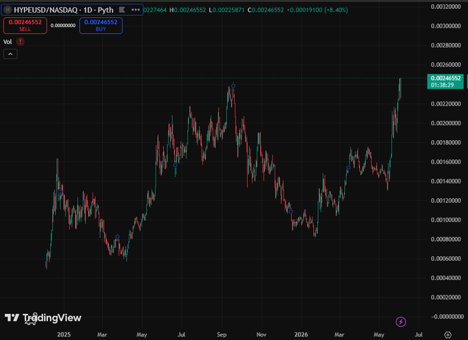Open chart settings gear at the bottom right

pyautogui.click(x=448, y=335)
